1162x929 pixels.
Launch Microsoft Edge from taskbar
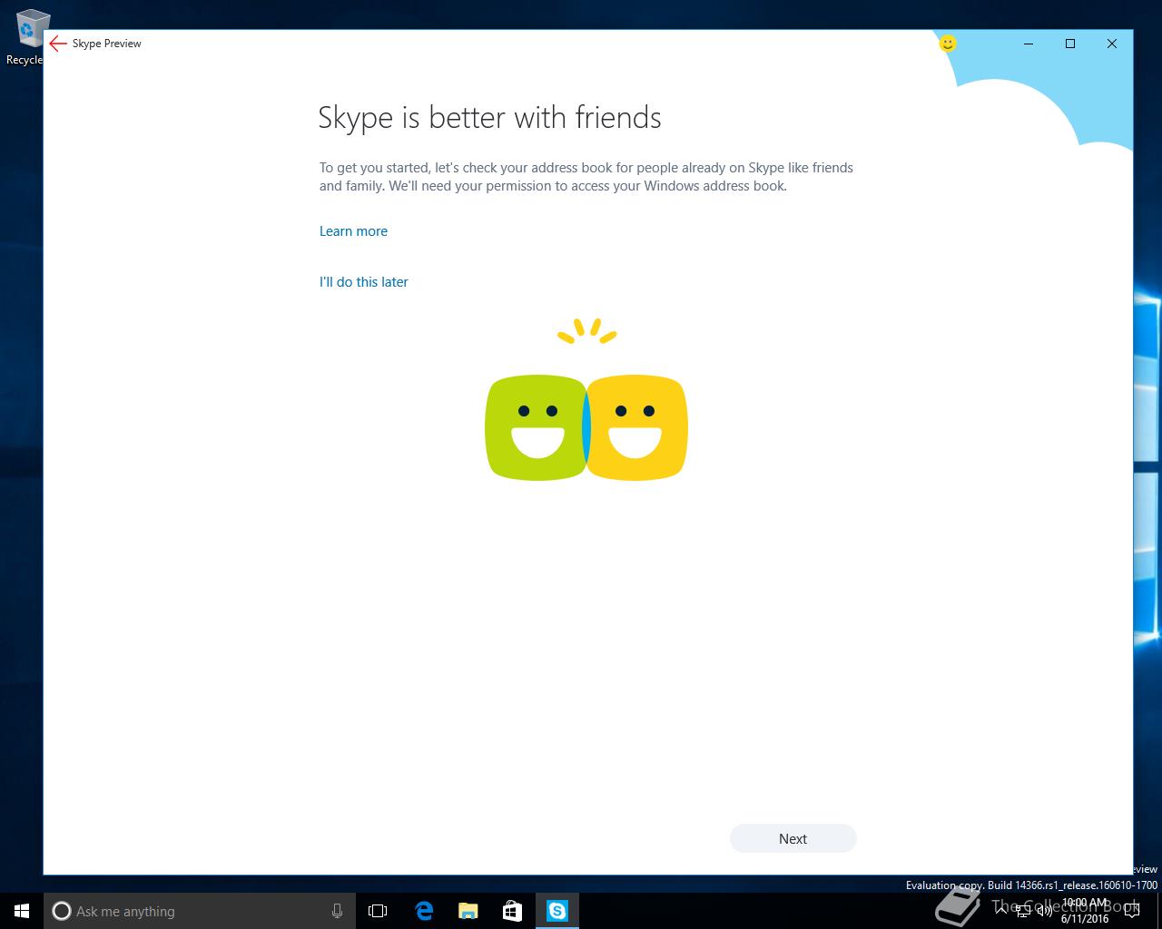tap(424, 911)
